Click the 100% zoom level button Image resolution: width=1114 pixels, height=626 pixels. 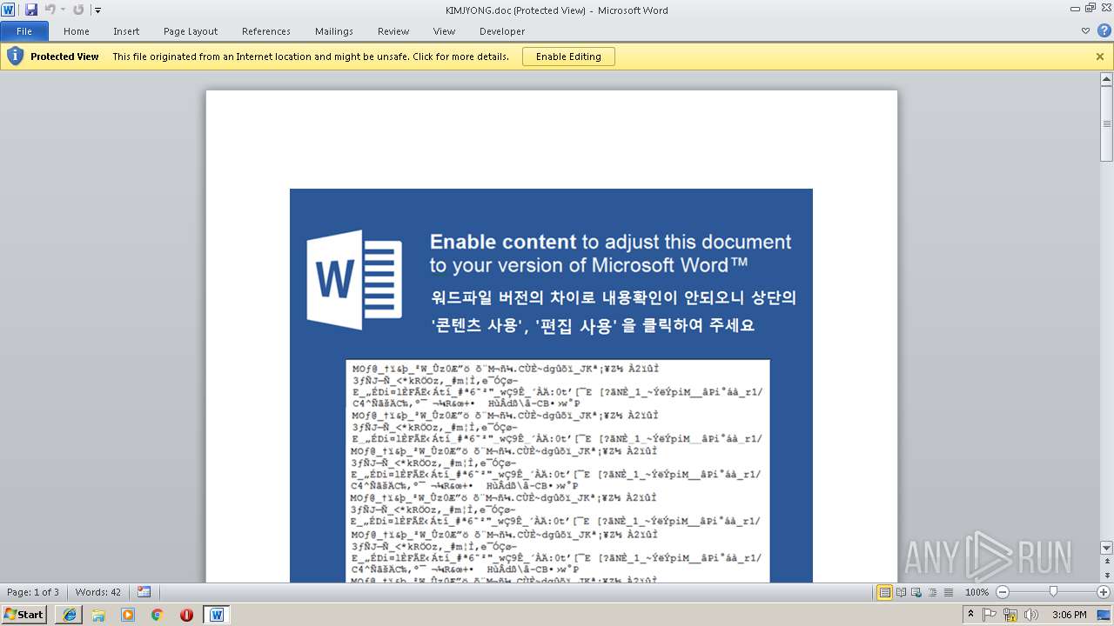976,592
